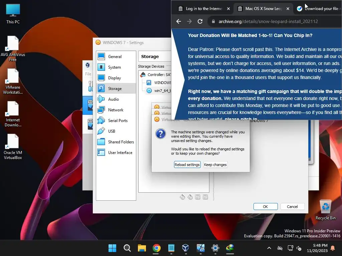Switch to Download your file tab
The image size is (342, 256).
pos(318,9)
